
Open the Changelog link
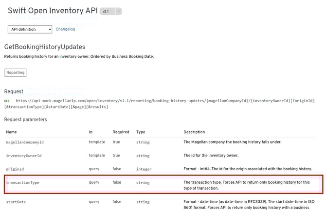(65, 29)
